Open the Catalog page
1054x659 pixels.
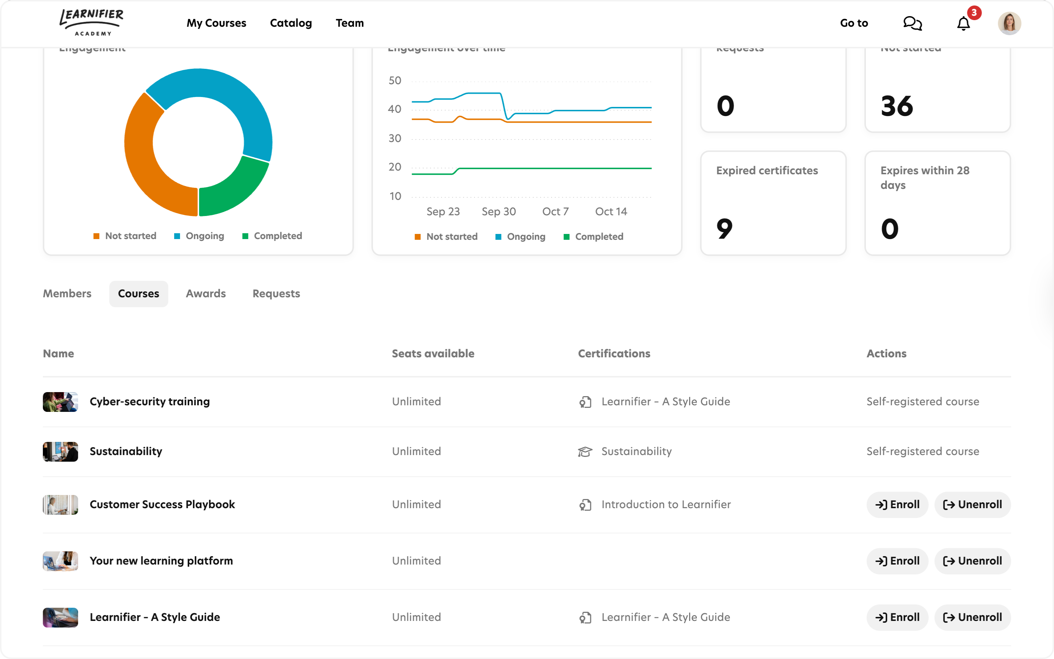pyautogui.click(x=291, y=23)
